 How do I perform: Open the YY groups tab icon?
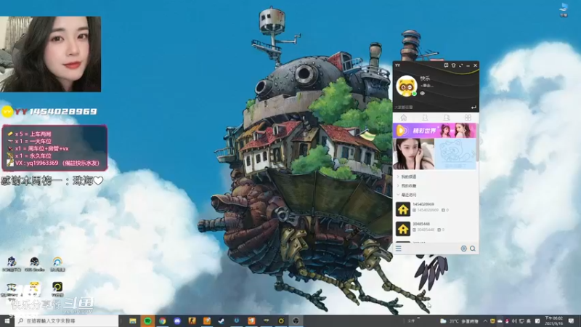447,118
